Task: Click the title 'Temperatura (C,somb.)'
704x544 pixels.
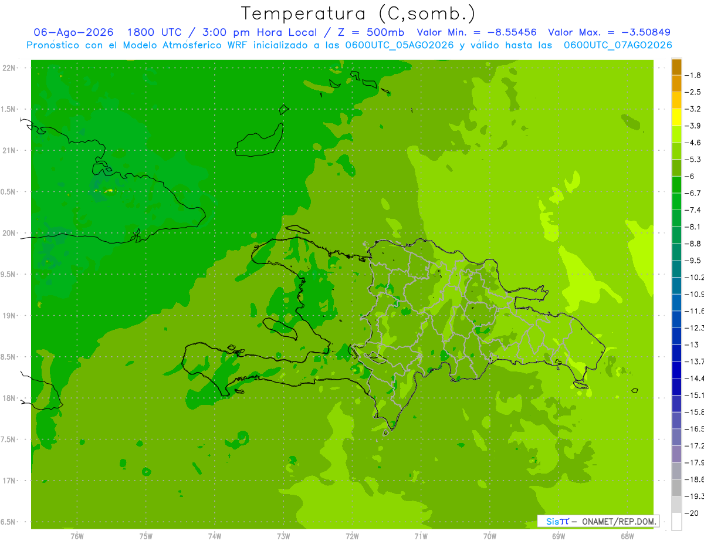Action: 358,13
